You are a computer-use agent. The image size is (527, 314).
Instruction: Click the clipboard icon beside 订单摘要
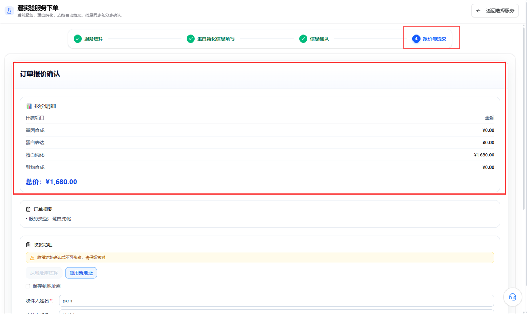pos(28,209)
